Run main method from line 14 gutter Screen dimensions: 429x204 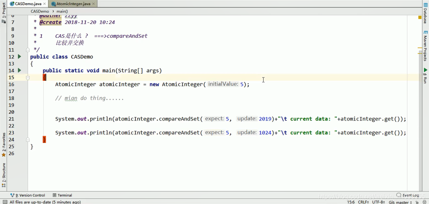tap(19, 70)
